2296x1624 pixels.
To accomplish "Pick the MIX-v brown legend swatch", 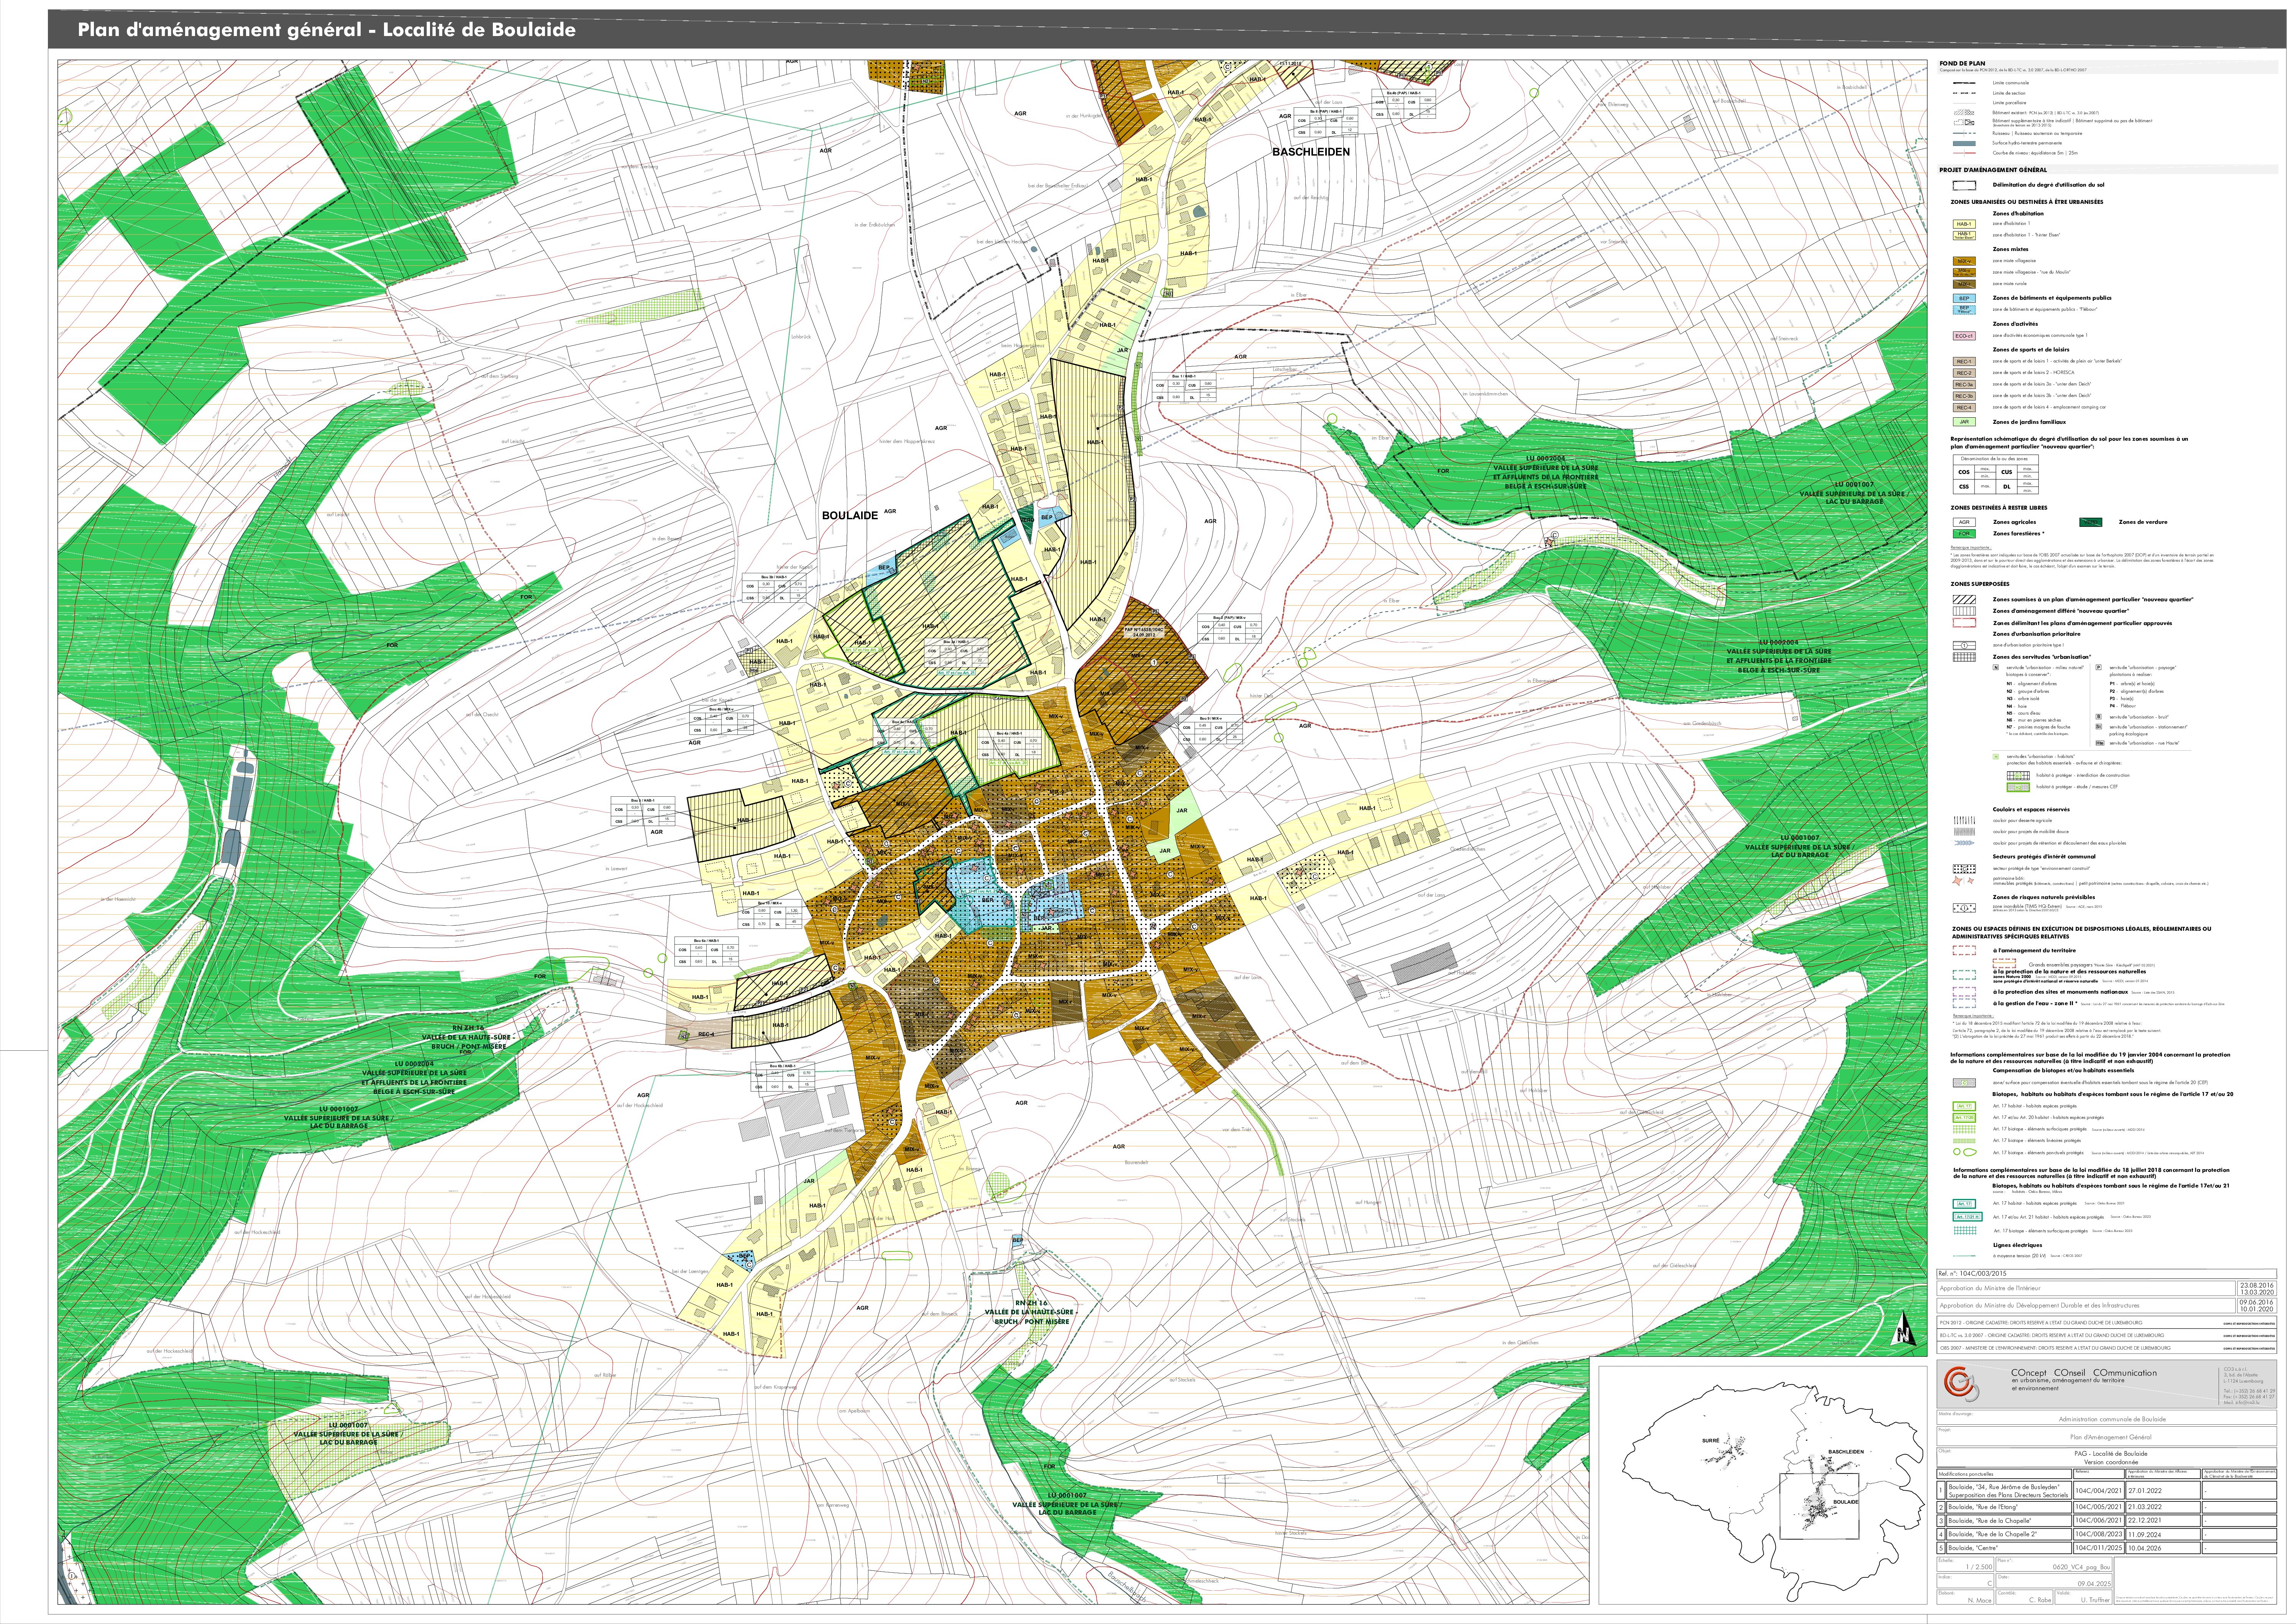I will [x=1964, y=261].
